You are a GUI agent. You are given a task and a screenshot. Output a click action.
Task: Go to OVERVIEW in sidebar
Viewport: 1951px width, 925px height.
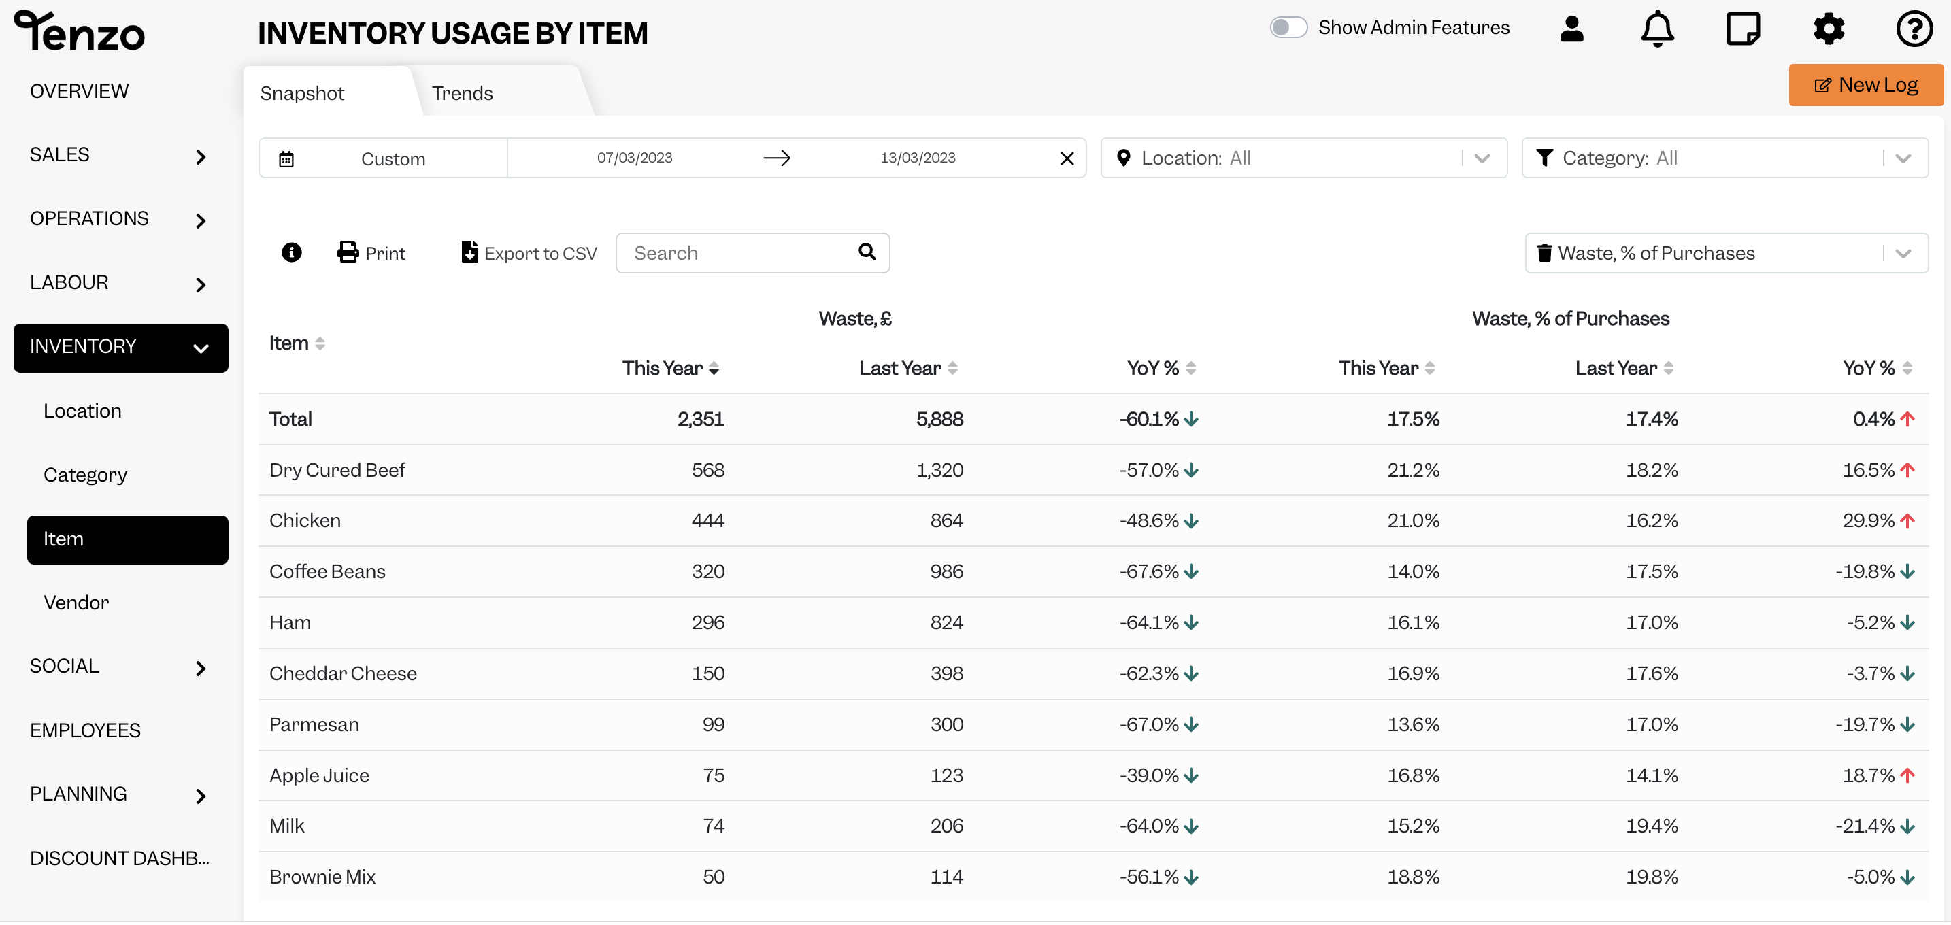click(80, 92)
